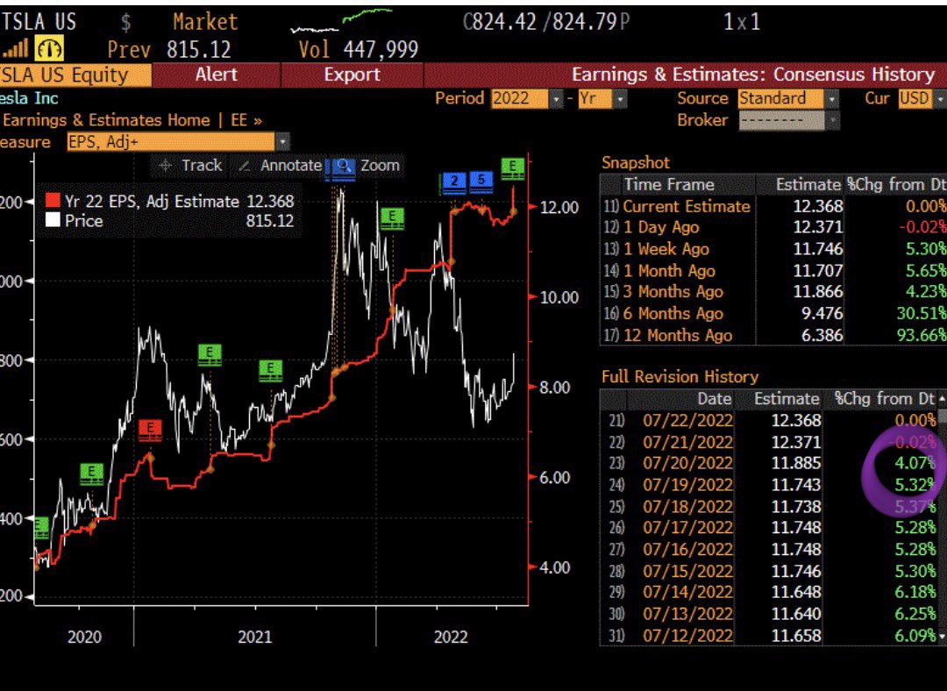
Task: Click the Time Frame column header
Action: point(669,184)
